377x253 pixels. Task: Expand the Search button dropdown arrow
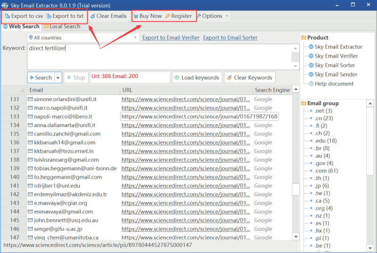58,78
